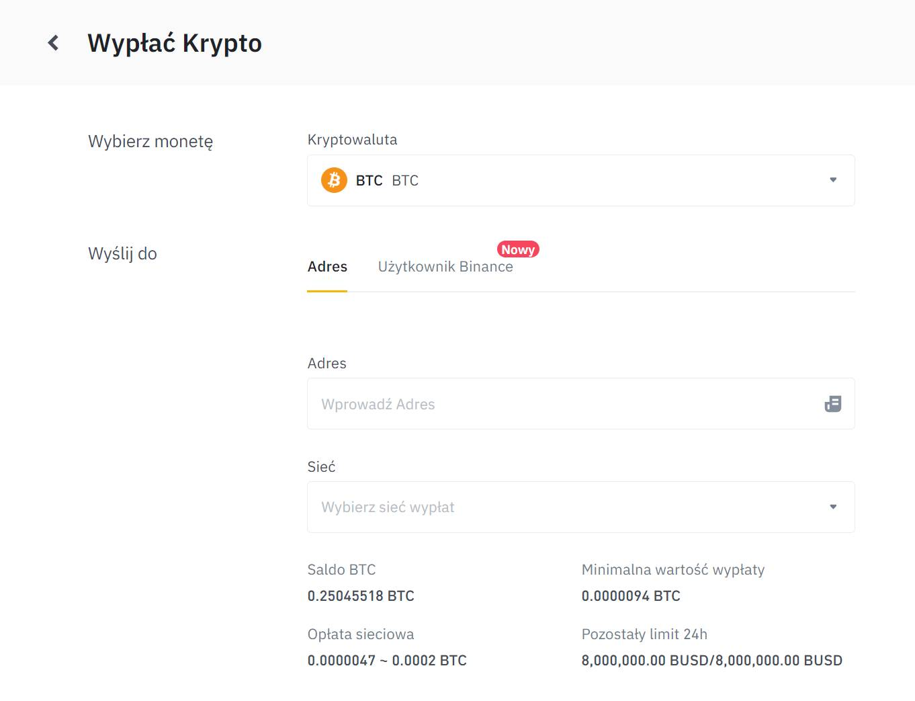Select the balance value 0.25045518 BTC

tap(361, 596)
